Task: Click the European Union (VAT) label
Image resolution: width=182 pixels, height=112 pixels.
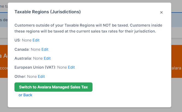Action: 35,67
